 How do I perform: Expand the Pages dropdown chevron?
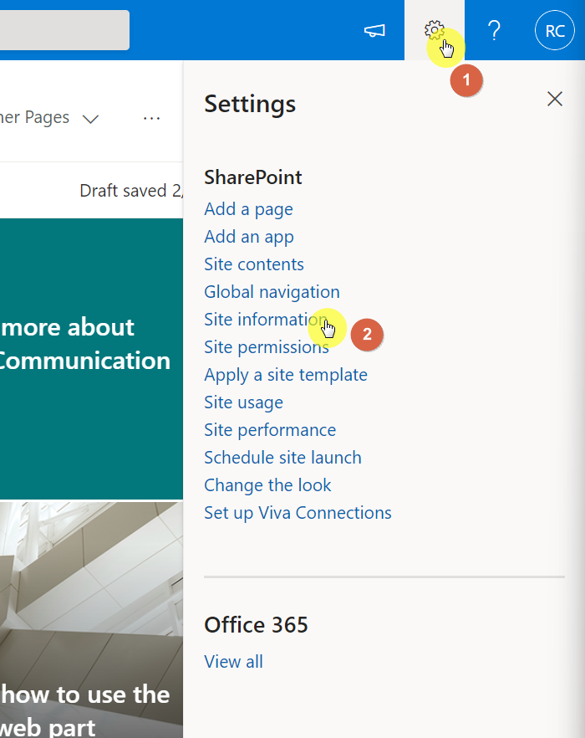(90, 119)
